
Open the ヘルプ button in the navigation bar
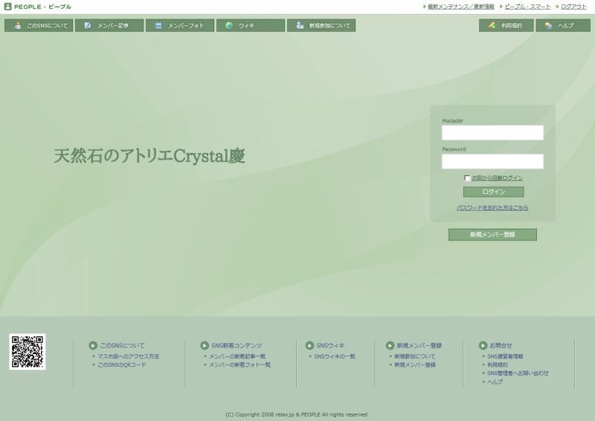pyautogui.click(x=562, y=25)
